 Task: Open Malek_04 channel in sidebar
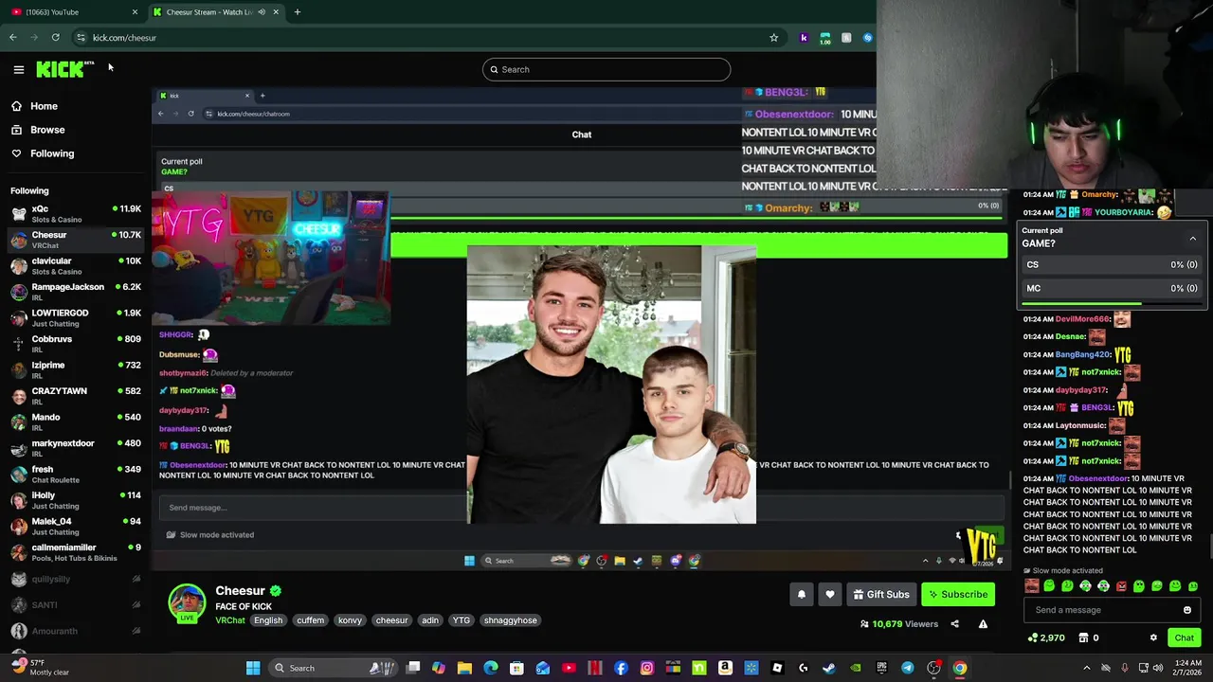tap(74, 527)
